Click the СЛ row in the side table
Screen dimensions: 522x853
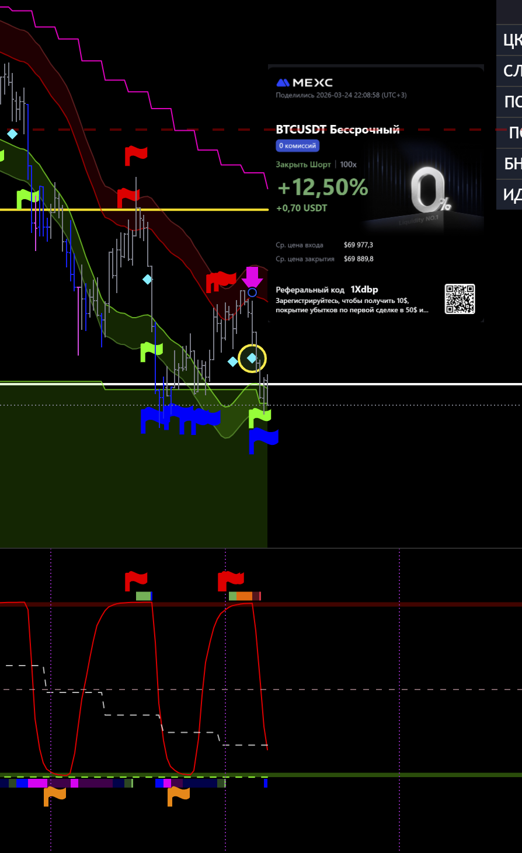tap(511, 71)
